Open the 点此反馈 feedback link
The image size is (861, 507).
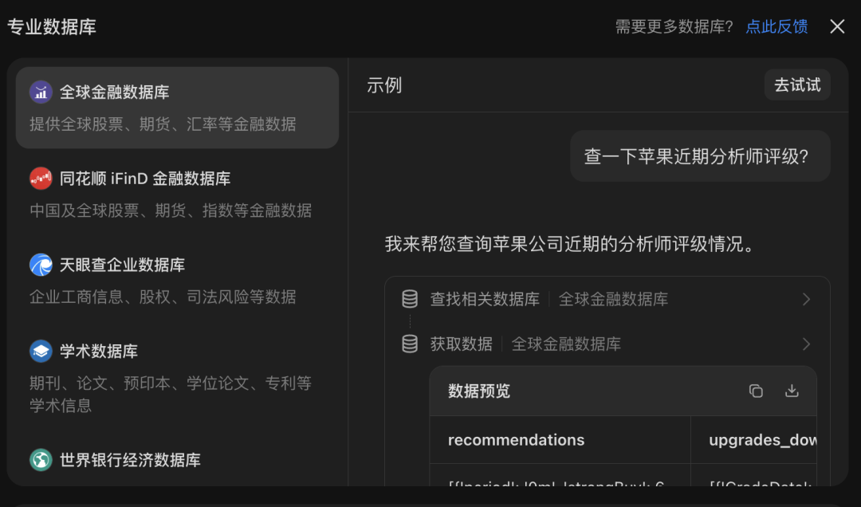point(776,26)
